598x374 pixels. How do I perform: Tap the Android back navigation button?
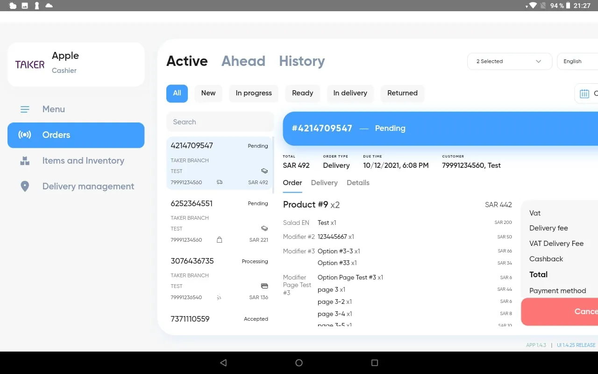click(223, 363)
